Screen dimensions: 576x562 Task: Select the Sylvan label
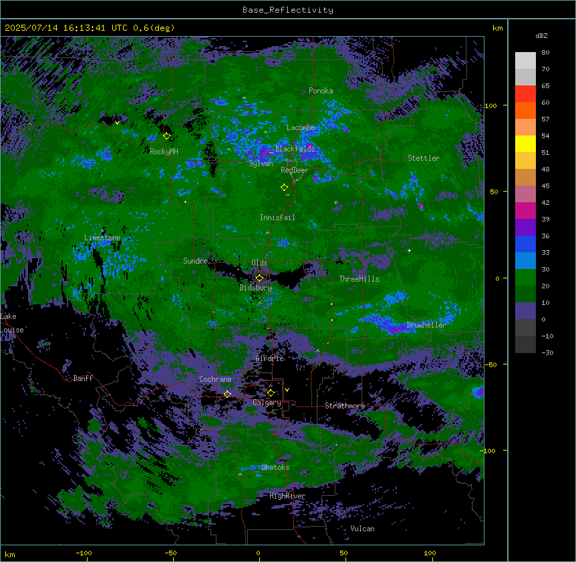[261, 164]
